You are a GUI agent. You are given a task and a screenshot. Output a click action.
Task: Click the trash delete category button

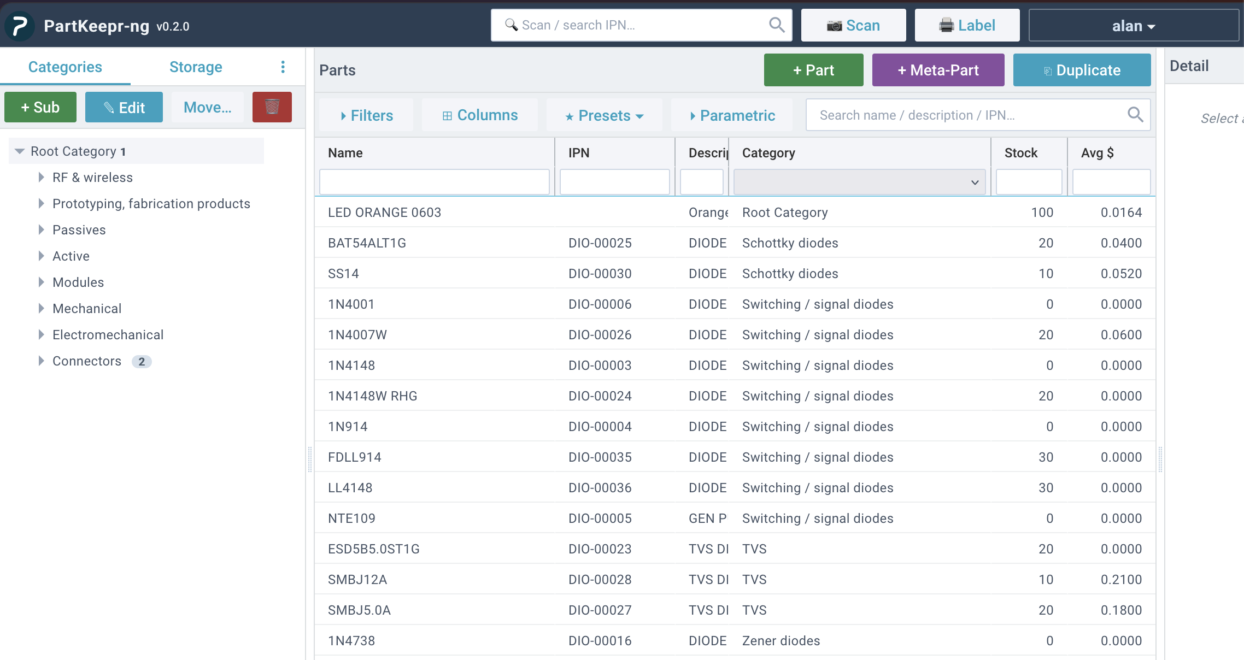[x=272, y=107]
